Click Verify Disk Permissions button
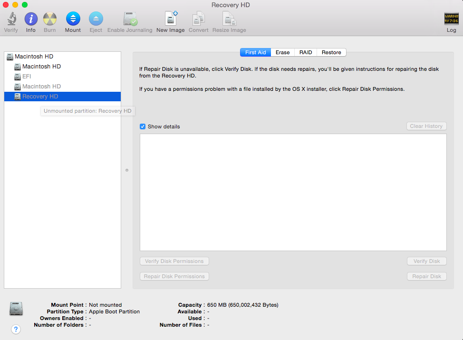This screenshot has height=340, width=463. click(x=174, y=261)
